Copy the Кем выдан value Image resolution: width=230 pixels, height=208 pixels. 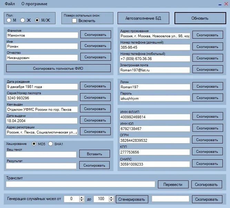[95, 109]
